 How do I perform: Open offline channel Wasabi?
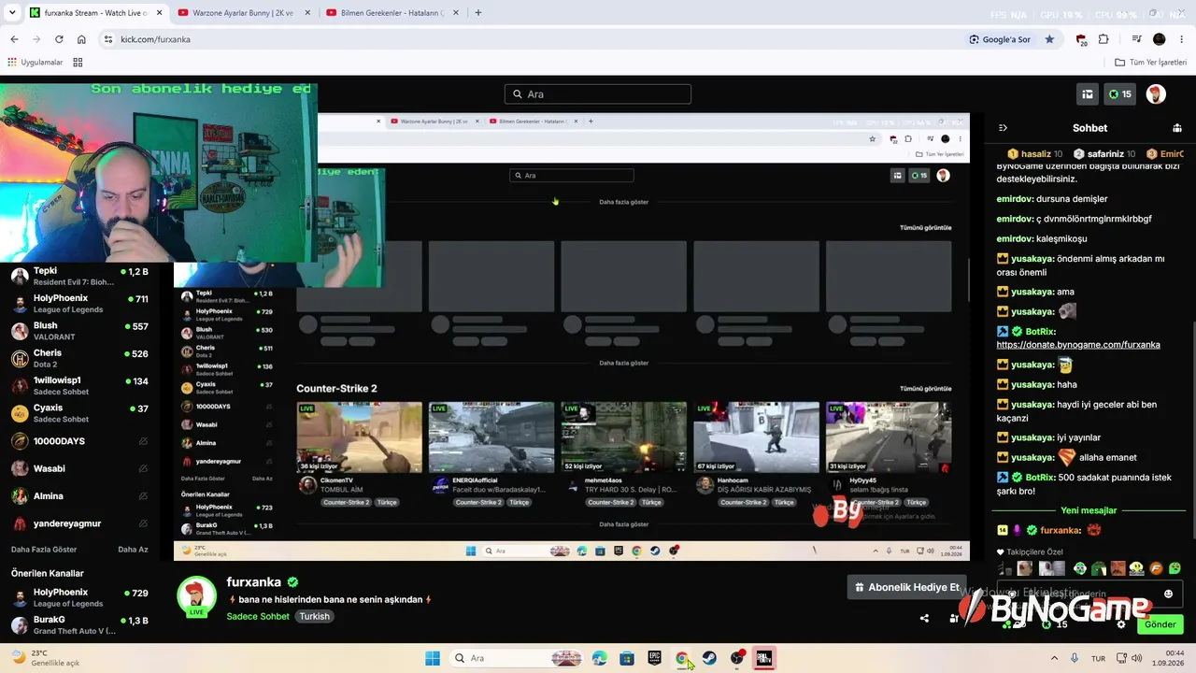coord(79,468)
